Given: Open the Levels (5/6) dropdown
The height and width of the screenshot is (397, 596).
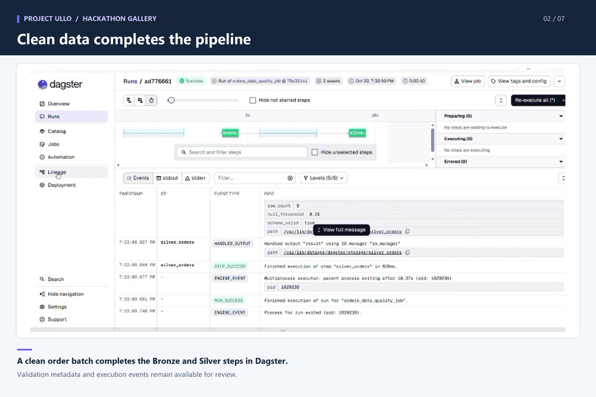Looking at the screenshot, I should tap(323, 178).
